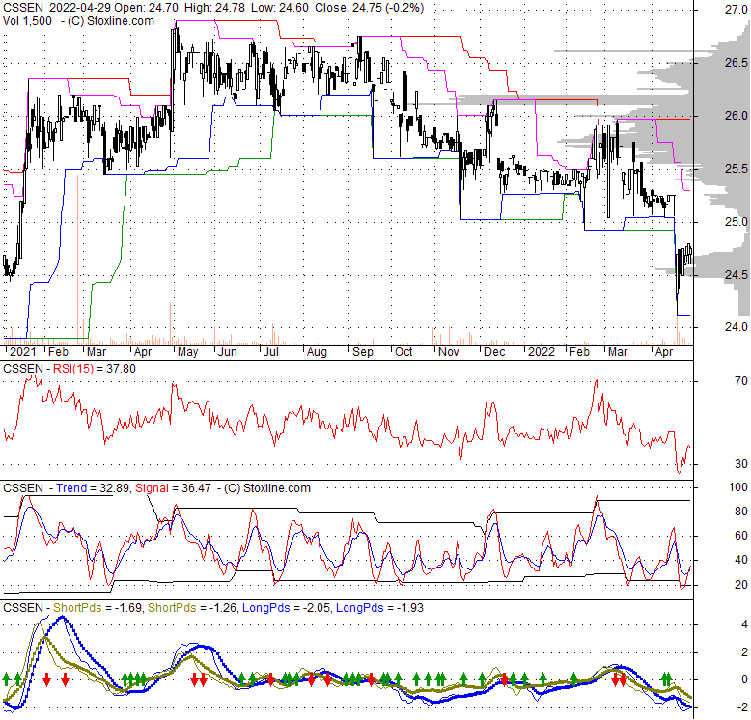Click the 26.5 price axis label
Screen dimensions: 751x720
[x=736, y=63]
